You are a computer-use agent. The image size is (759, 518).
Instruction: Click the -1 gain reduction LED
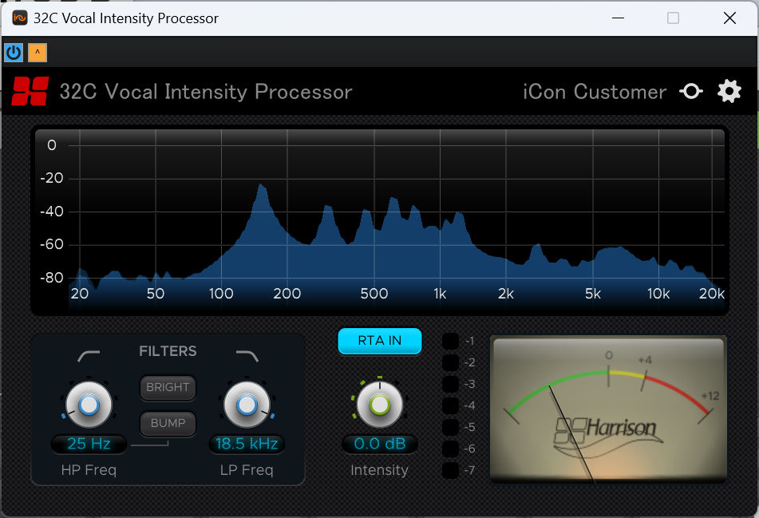point(450,341)
